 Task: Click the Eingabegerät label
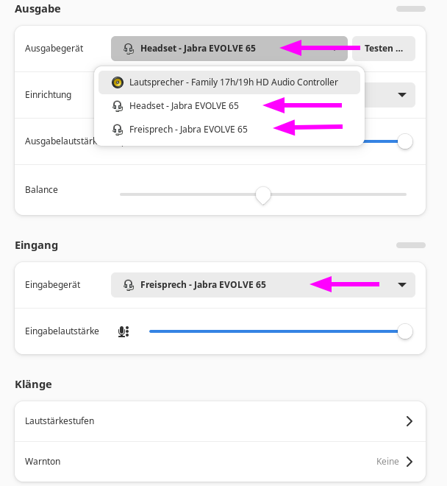coord(53,285)
